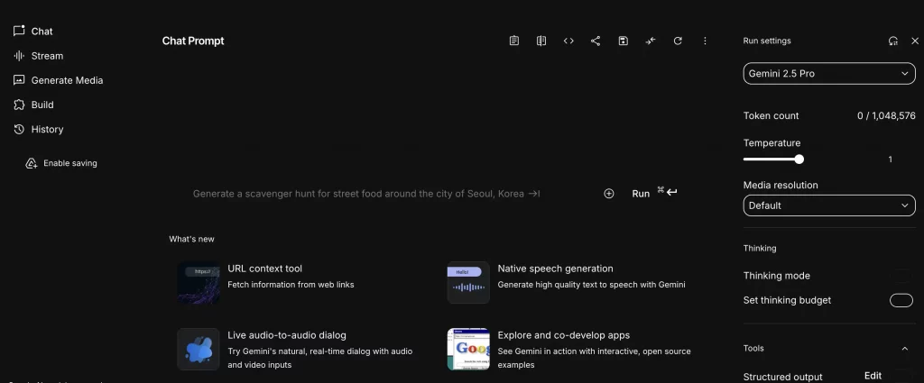
Task: Click the Run button
Action: 641,194
